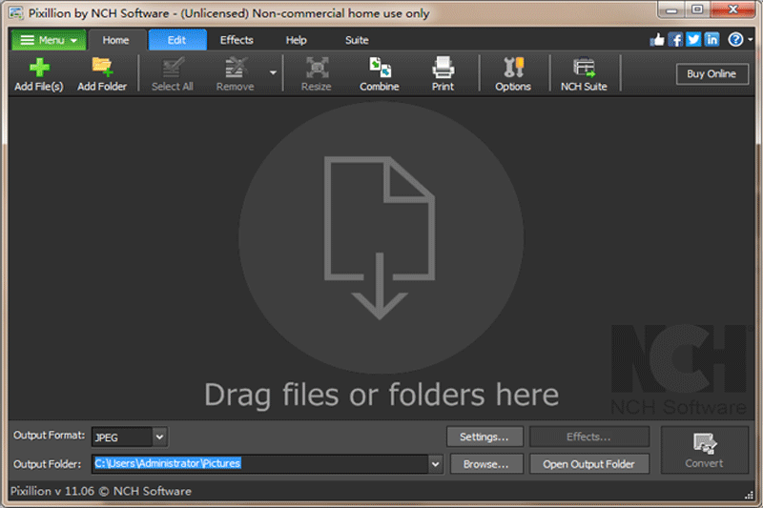Open the NCH Suite toolbar icon

584,68
